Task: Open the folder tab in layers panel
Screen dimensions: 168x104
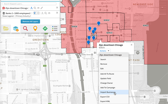Action: 6,29
